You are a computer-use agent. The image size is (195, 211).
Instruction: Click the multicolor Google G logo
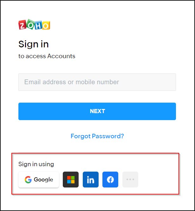point(28,180)
